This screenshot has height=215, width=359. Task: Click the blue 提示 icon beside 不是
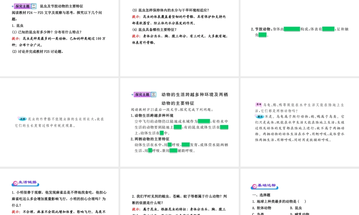point(260,116)
